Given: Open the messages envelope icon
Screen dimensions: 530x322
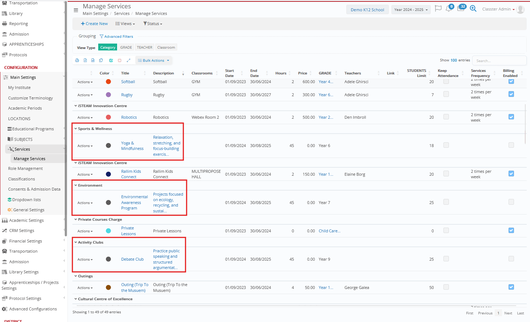Looking at the screenshot, I should click(x=461, y=9).
